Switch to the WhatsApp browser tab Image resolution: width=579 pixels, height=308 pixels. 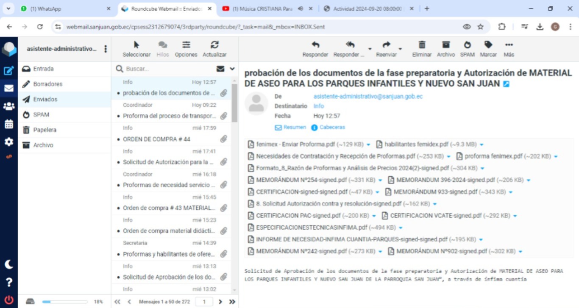[64, 8]
